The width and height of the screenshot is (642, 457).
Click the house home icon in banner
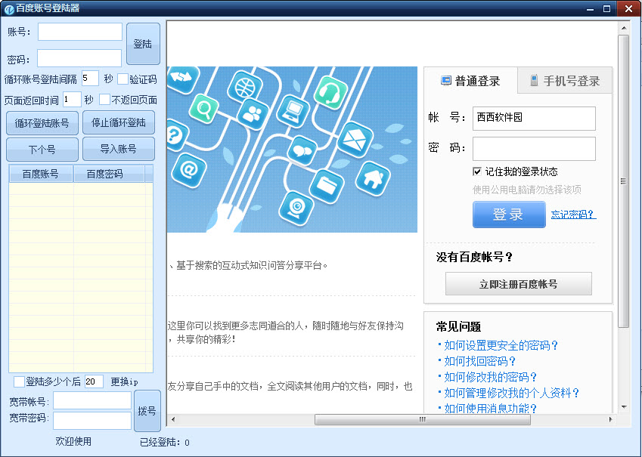pos(373,178)
